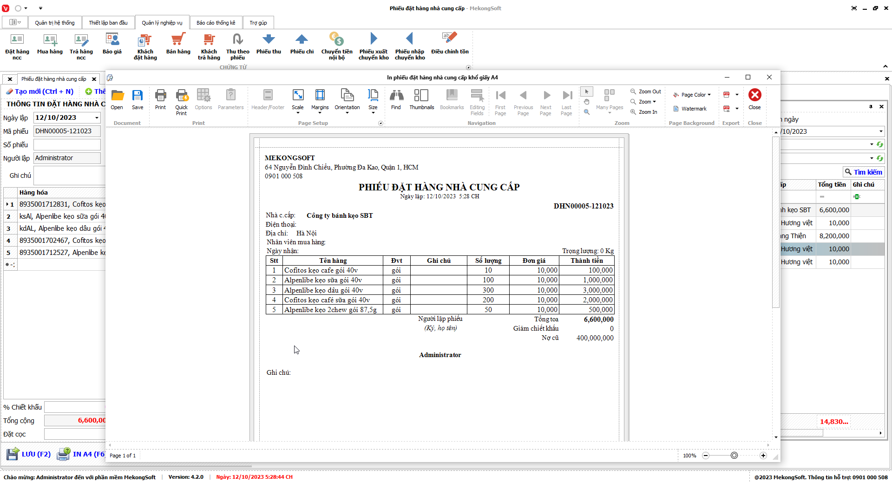Collapse the main ribbon

885,66
